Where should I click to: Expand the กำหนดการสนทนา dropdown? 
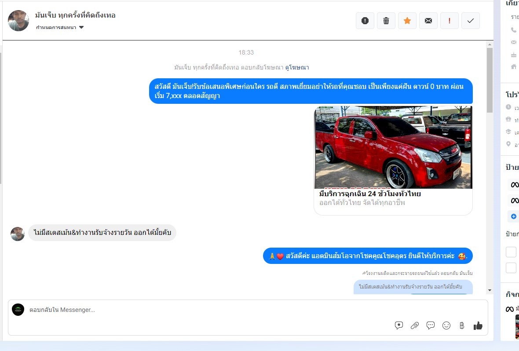[x=60, y=27]
